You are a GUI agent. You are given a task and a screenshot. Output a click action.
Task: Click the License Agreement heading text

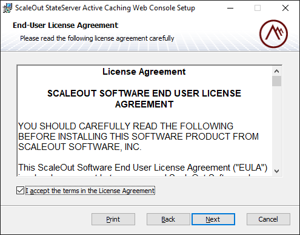pos(144,72)
